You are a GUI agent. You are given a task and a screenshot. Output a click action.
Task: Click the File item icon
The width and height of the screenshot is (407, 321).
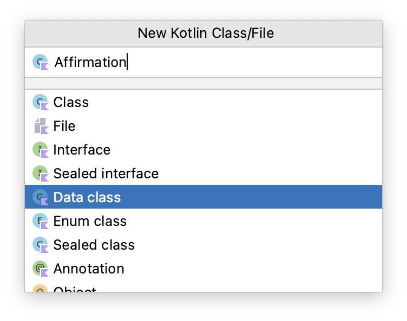(x=41, y=126)
